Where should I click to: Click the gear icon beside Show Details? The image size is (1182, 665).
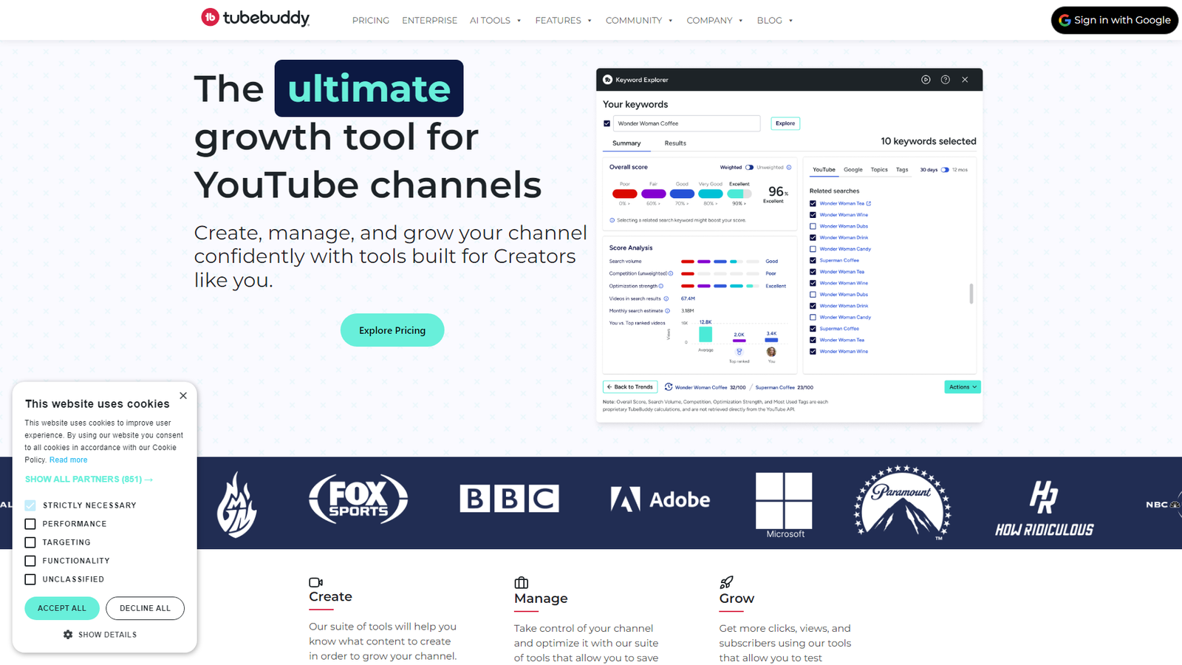pyautogui.click(x=68, y=635)
